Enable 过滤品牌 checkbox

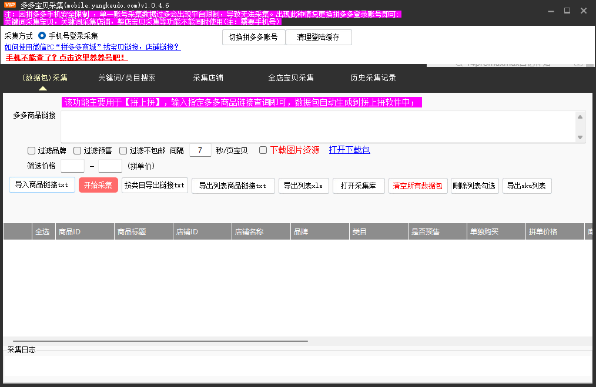[32, 151]
